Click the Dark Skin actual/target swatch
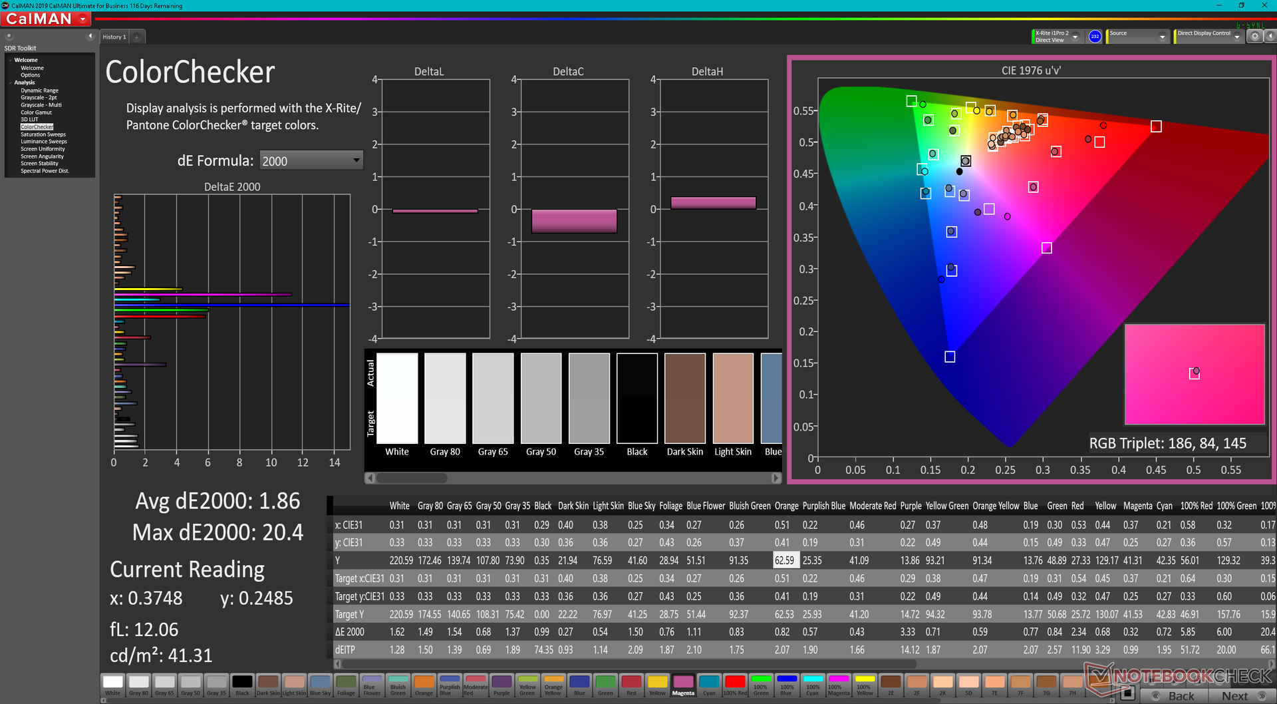 tap(685, 398)
